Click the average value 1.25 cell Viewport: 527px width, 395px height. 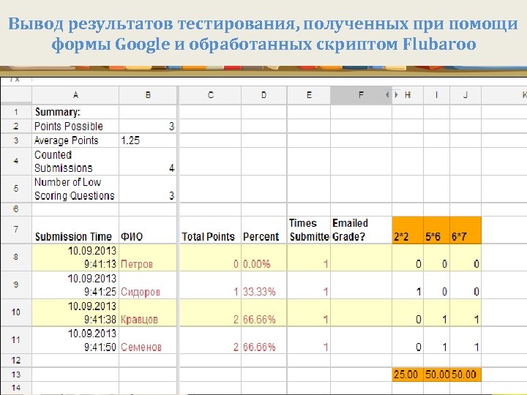(148, 140)
